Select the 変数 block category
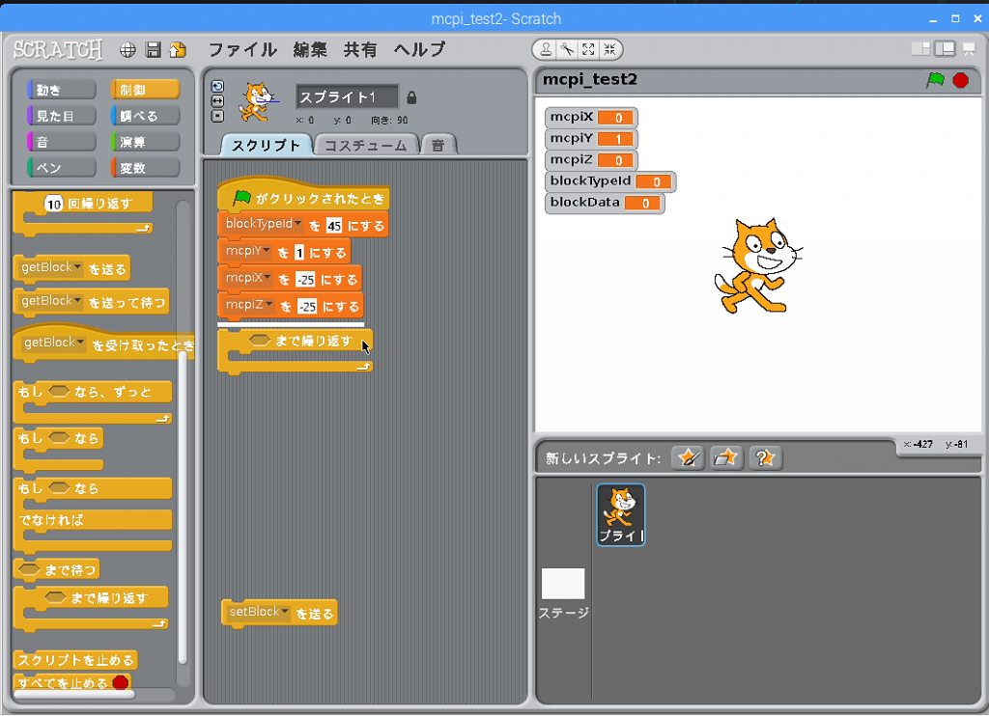 tap(145, 167)
